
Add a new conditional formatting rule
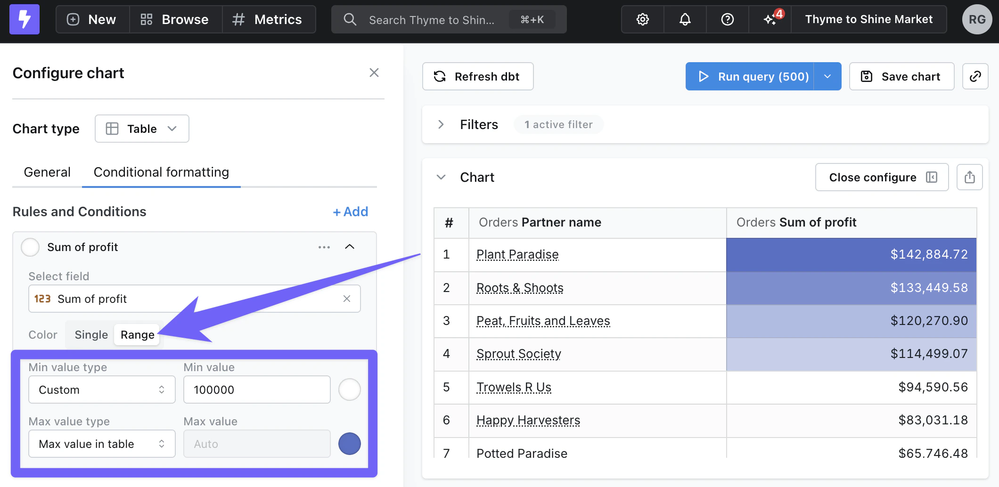pos(351,212)
